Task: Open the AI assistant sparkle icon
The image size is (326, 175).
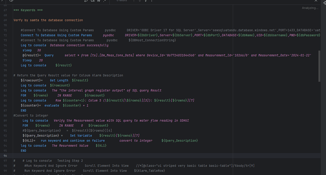Action: point(324,3)
